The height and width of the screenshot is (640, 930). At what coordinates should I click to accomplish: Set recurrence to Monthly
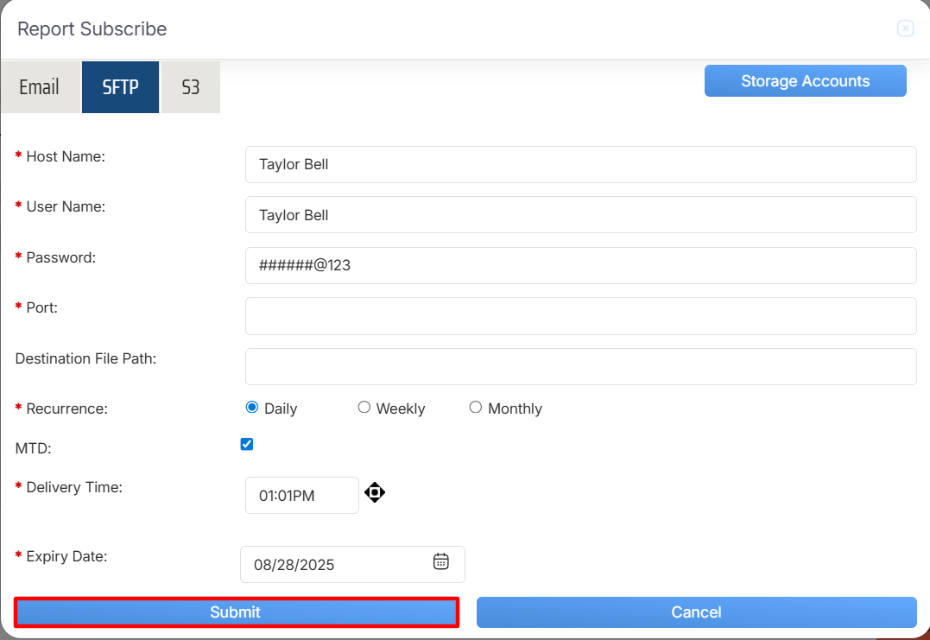tap(476, 408)
